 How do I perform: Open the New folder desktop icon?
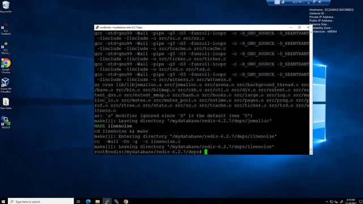pyautogui.click(x=6, y=103)
